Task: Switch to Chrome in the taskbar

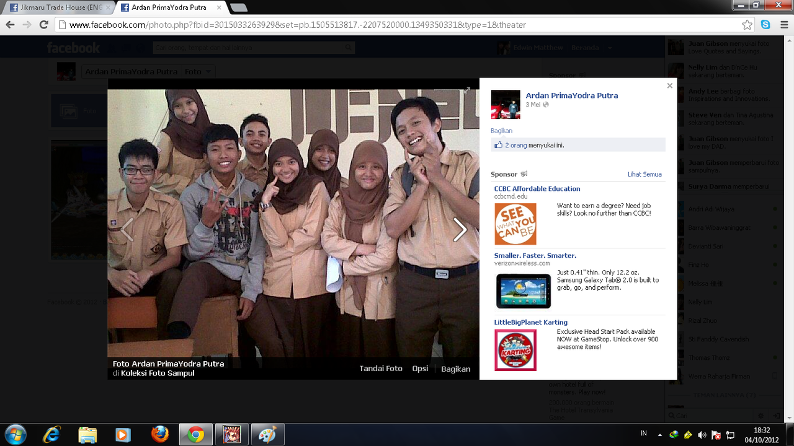Action: coord(196,435)
